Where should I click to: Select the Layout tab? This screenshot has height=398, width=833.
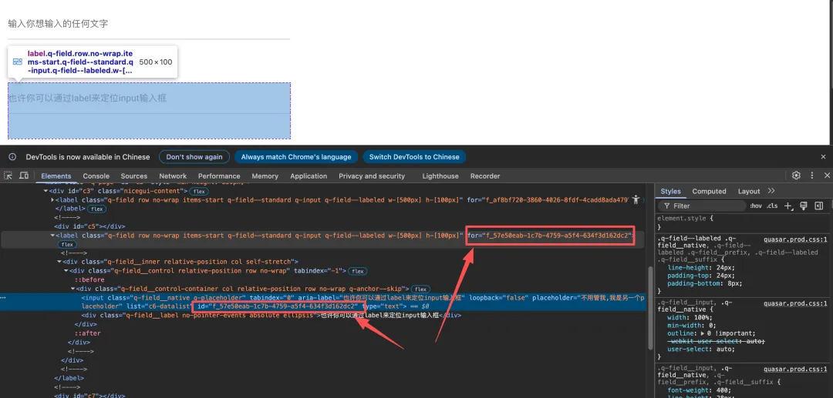(749, 192)
